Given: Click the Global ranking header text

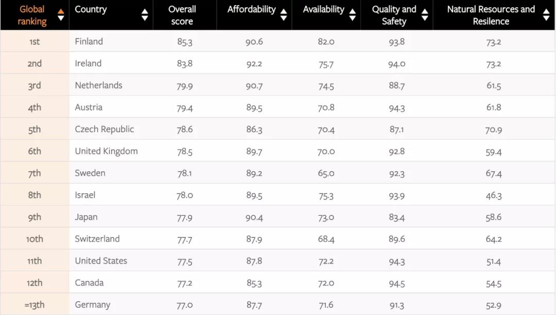Looking at the screenshot, I should tap(32, 15).
